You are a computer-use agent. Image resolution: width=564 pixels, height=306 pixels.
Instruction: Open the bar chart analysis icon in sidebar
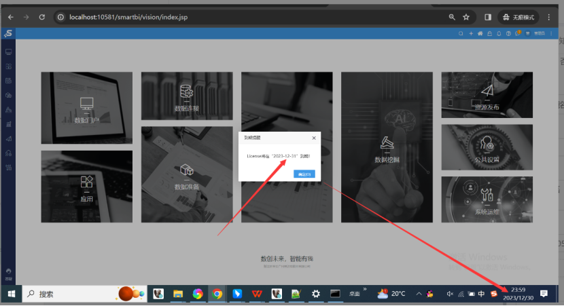click(x=9, y=124)
